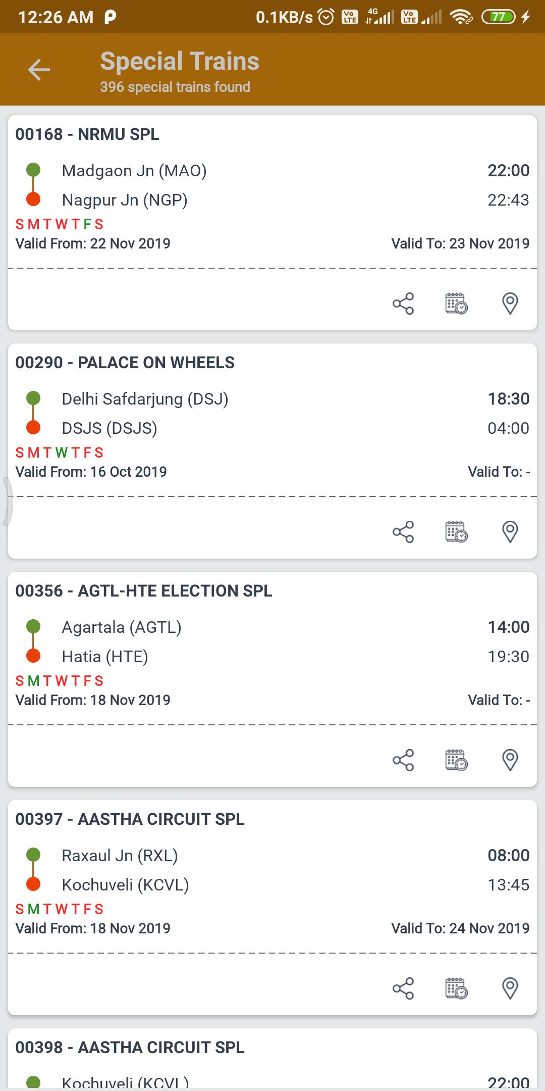Track AGTL-HTE Election SPL location pin
This screenshot has height=1091, width=545.
(510, 760)
